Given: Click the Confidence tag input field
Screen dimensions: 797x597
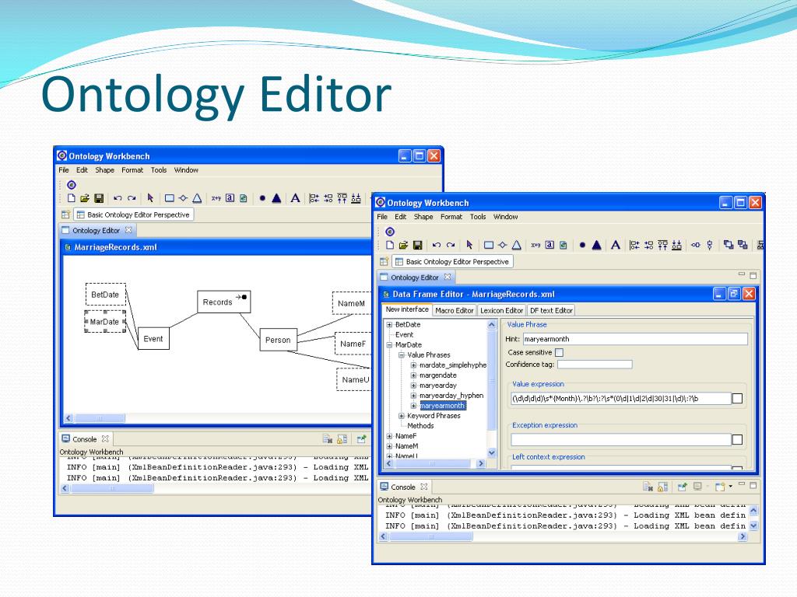Looking at the screenshot, I should 595,365.
